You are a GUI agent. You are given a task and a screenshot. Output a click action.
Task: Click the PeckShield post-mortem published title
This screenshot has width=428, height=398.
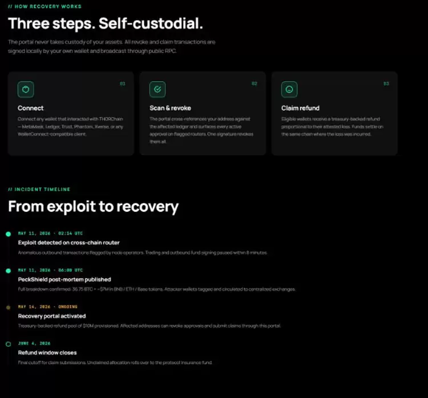pyautogui.click(x=64, y=279)
